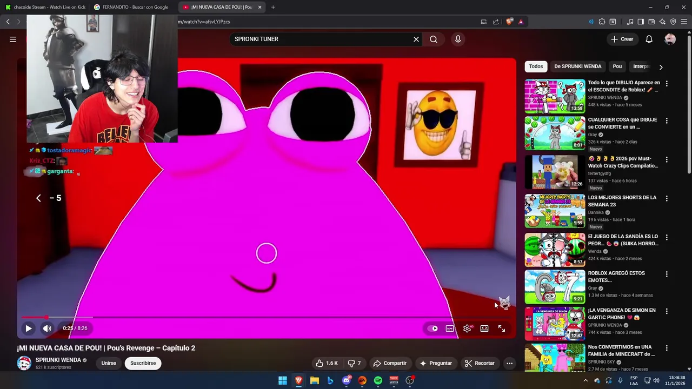Viewport: 692px width, 389px height.
Task: Open the more actions menu below the video
Action: pos(509,363)
